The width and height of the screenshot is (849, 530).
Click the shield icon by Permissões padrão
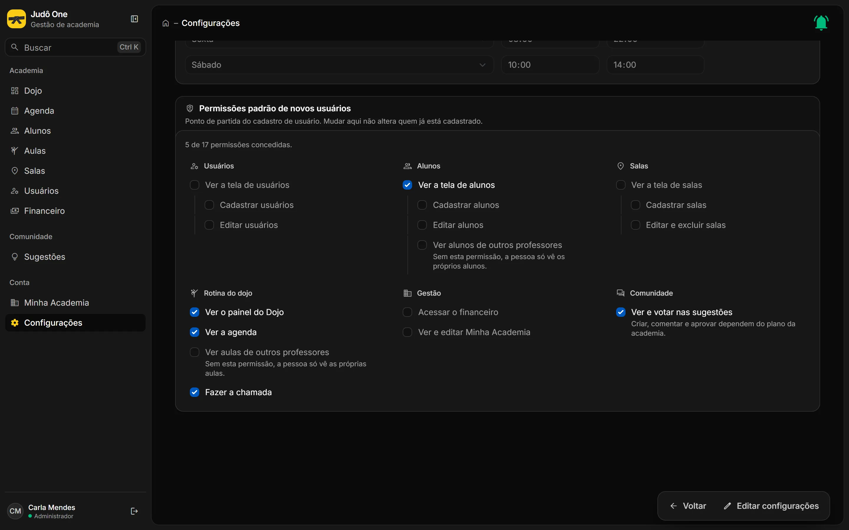(190, 108)
